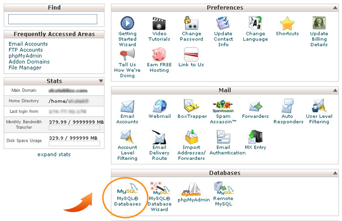Viewport: 342px width, 221px height.
Task: Open Video Tutorials
Action: click(159, 29)
